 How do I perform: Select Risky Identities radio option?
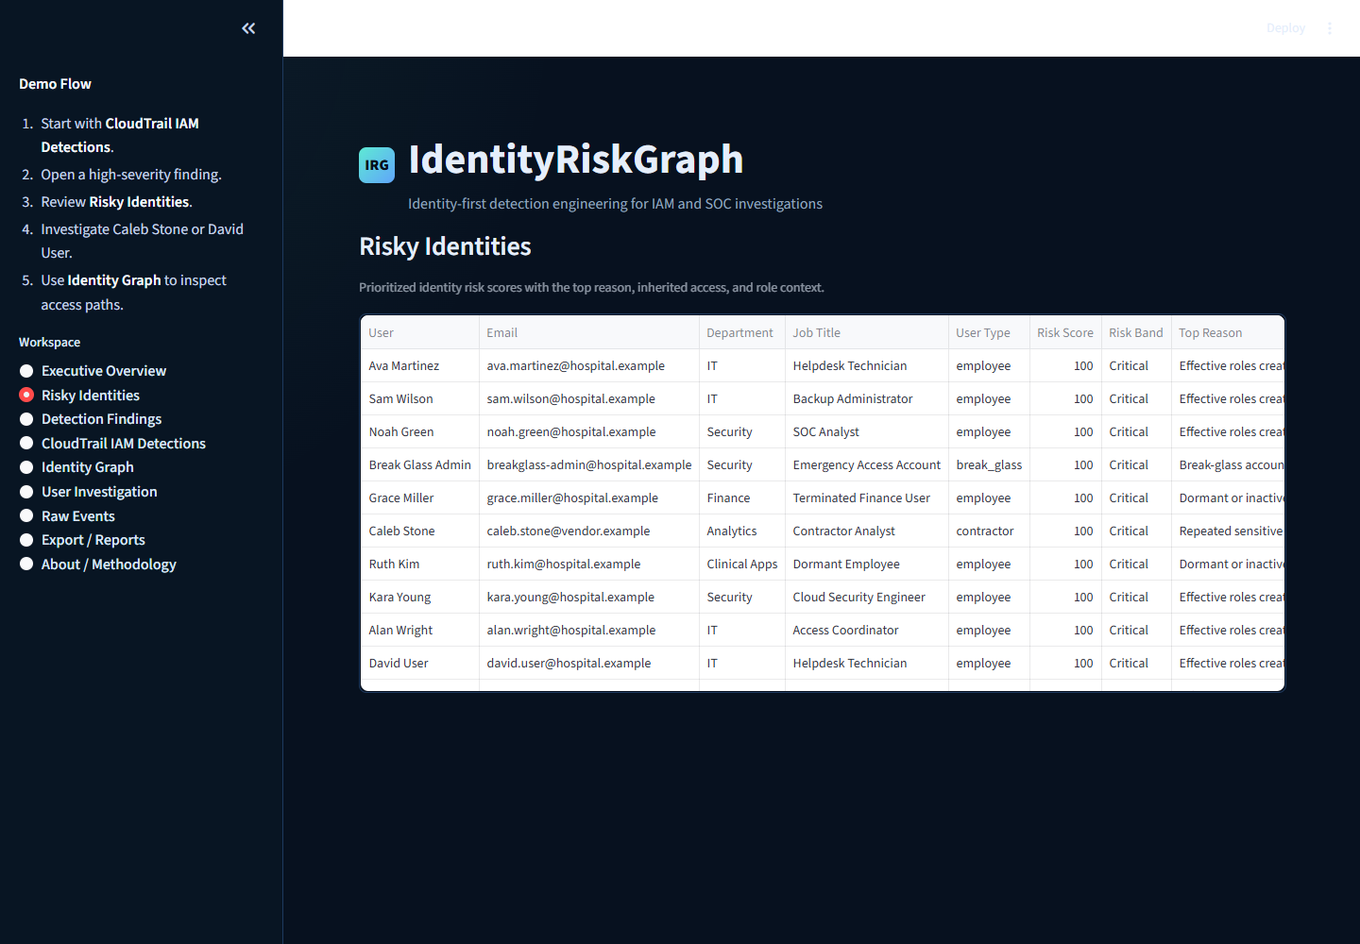tap(79, 396)
